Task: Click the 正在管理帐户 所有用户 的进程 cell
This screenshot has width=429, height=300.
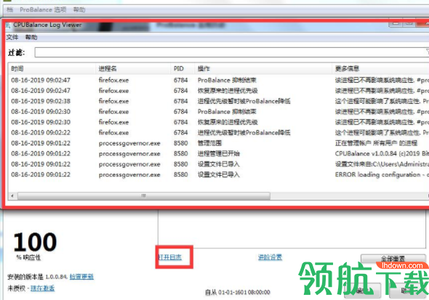Action: (376, 143)
